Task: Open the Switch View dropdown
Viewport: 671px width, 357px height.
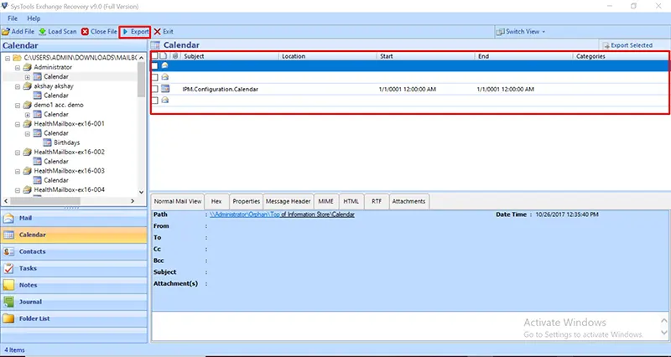Action: point(521,32)
